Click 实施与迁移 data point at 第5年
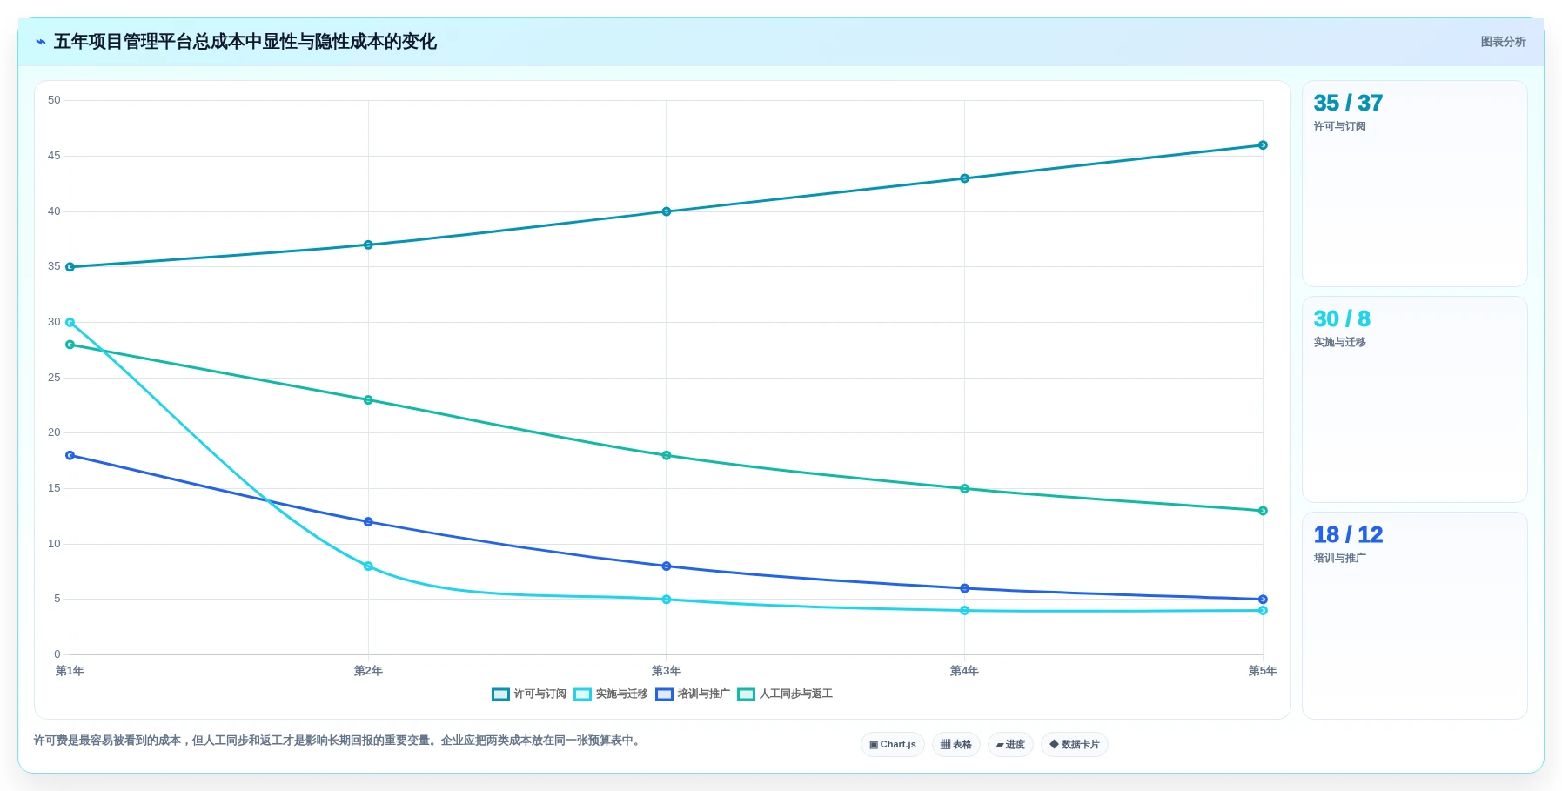The image size is (1562, 791). [x=1263, y=611]
